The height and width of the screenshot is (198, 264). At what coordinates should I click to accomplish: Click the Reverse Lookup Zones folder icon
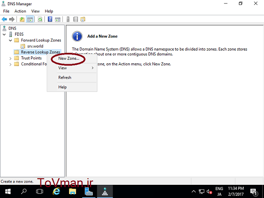[17, 52]
